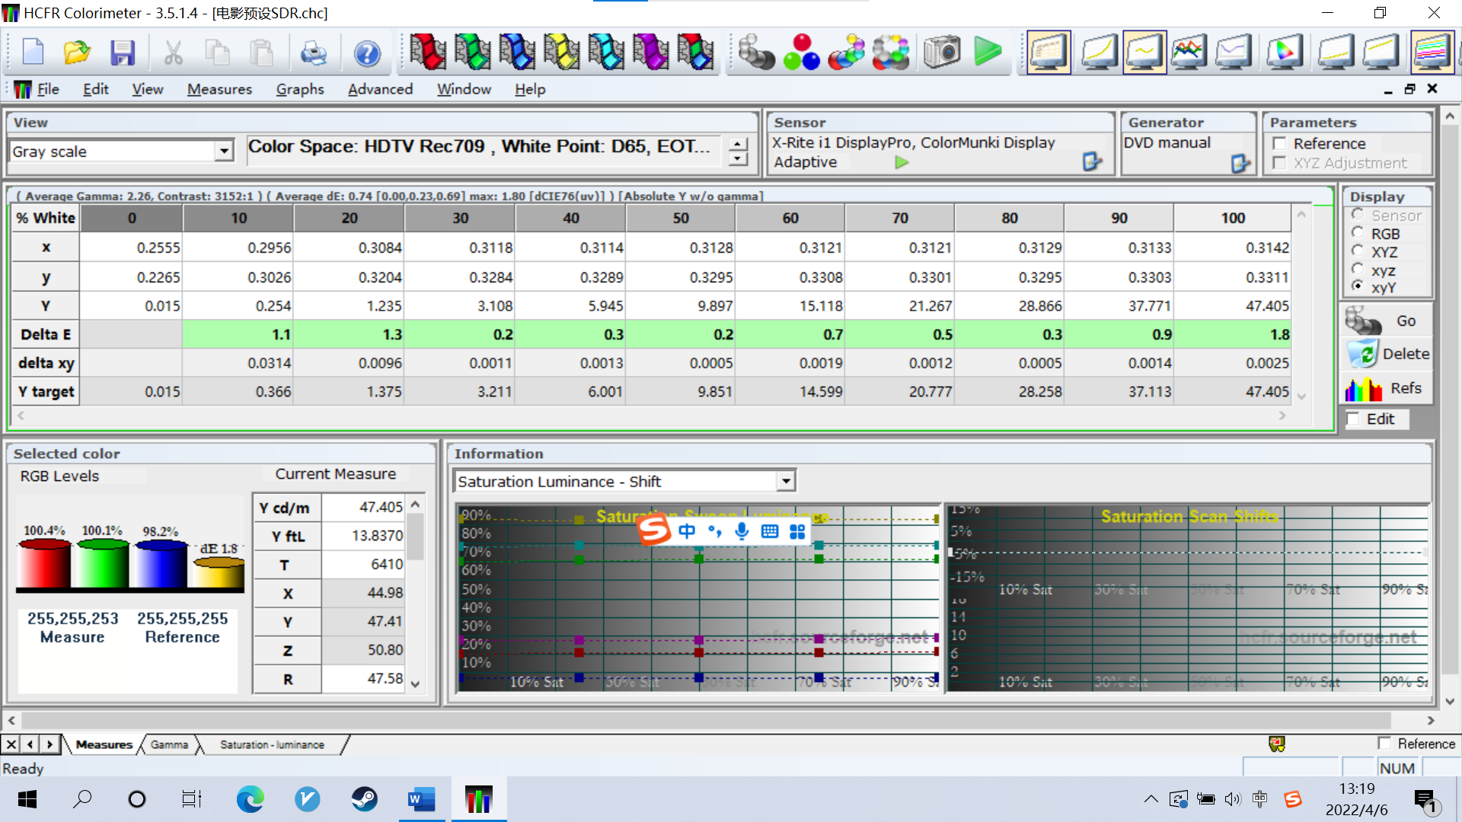Viewport: 1462px width, 822px height.
Task: Click the red saturation scale measure icon
Action: 428,53
